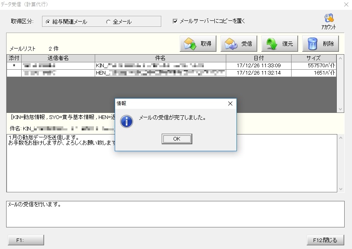Click the 1651バイト size cell
Screen dimensions: 352x249
point(314,73)
